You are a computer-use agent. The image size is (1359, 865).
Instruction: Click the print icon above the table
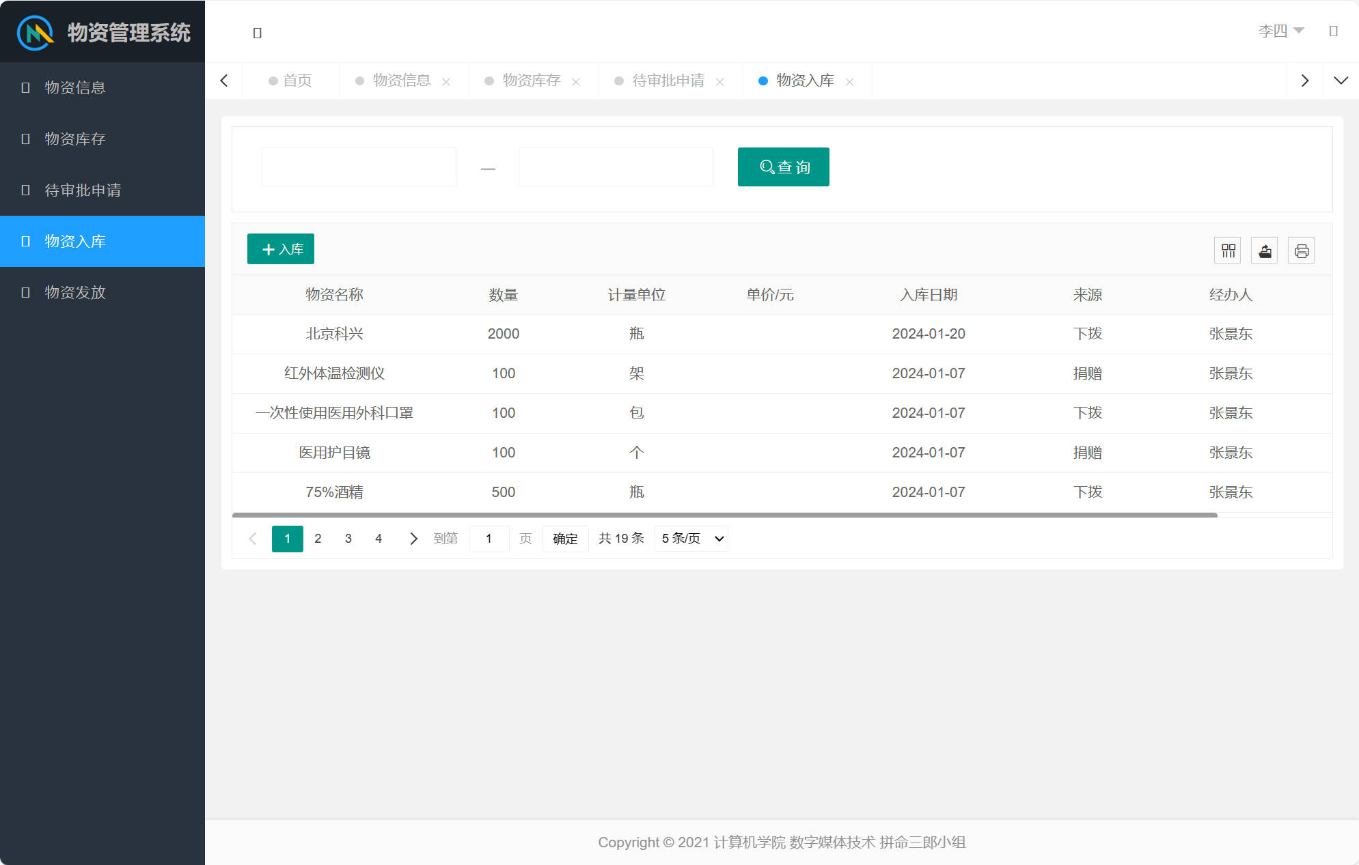pos(1301,251)
